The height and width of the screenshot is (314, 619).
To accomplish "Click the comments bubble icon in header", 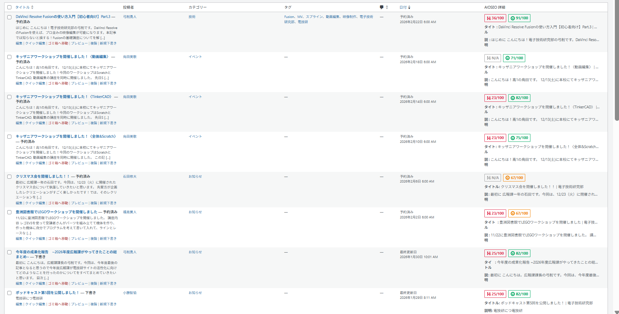I will coord(381,7).
